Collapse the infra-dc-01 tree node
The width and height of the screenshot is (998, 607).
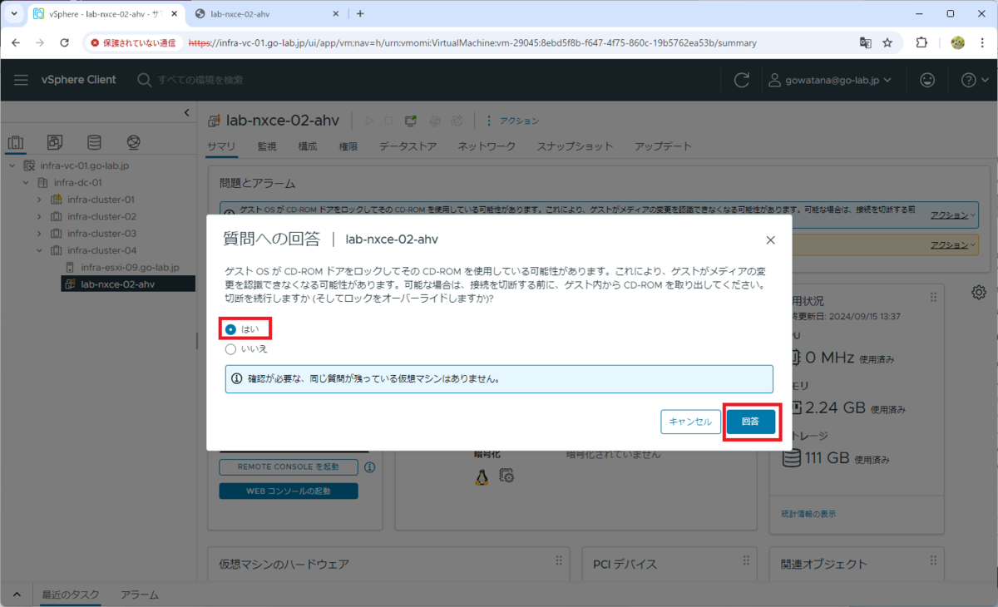point(26,182)
